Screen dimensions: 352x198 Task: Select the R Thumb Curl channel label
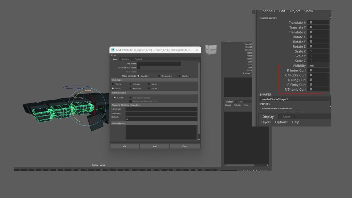click(295, 90)
